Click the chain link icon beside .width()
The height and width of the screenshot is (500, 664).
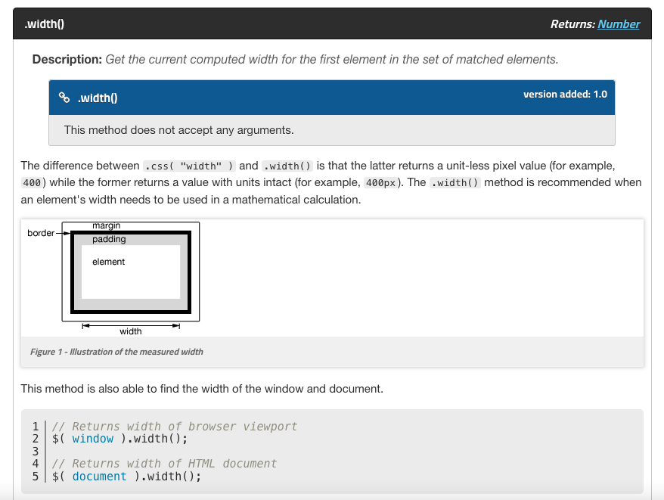(64, 98)
